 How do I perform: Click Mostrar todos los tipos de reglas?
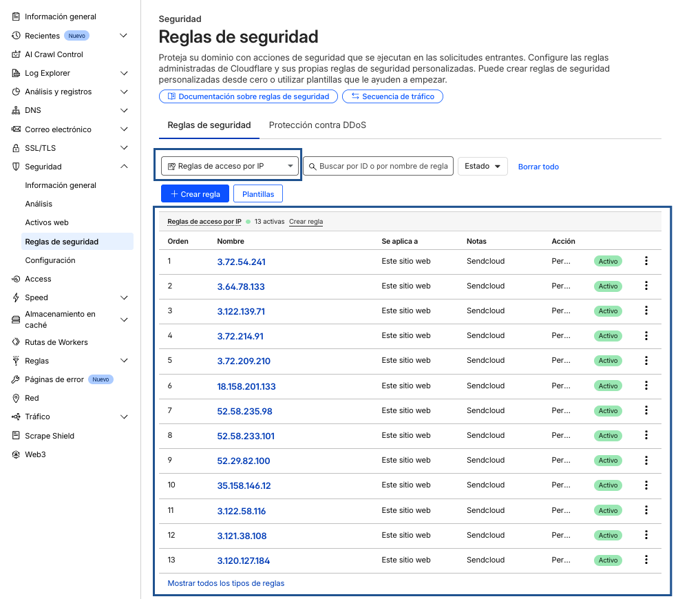click(x=226, y=583)
